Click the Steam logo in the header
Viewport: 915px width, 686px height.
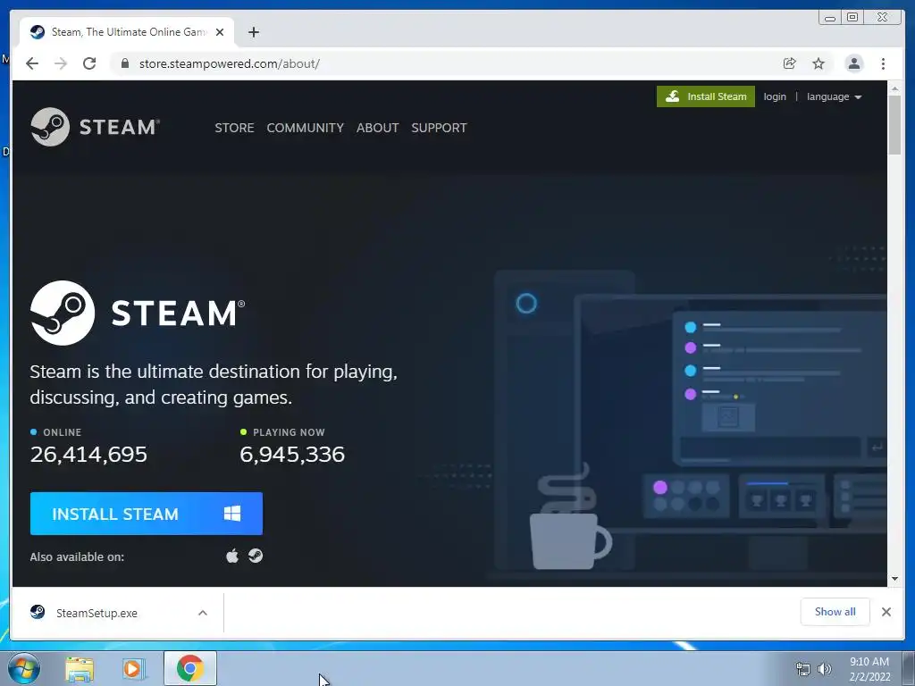click(x=95, y=127)
